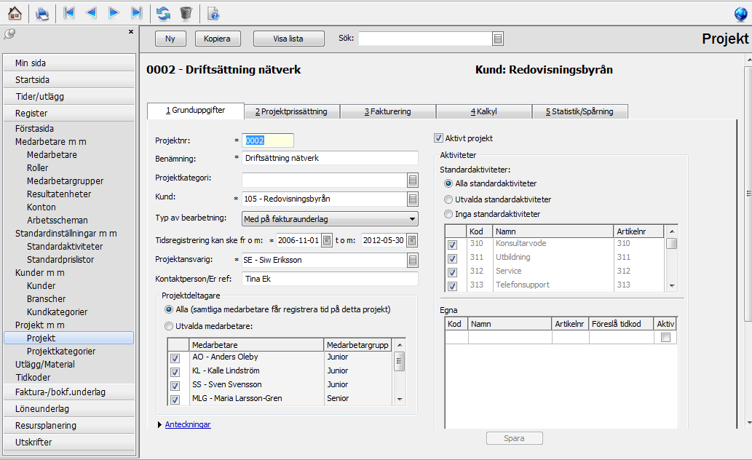
Task: Click the standard activities scrollbar down arrow
Action: [672, 286]
